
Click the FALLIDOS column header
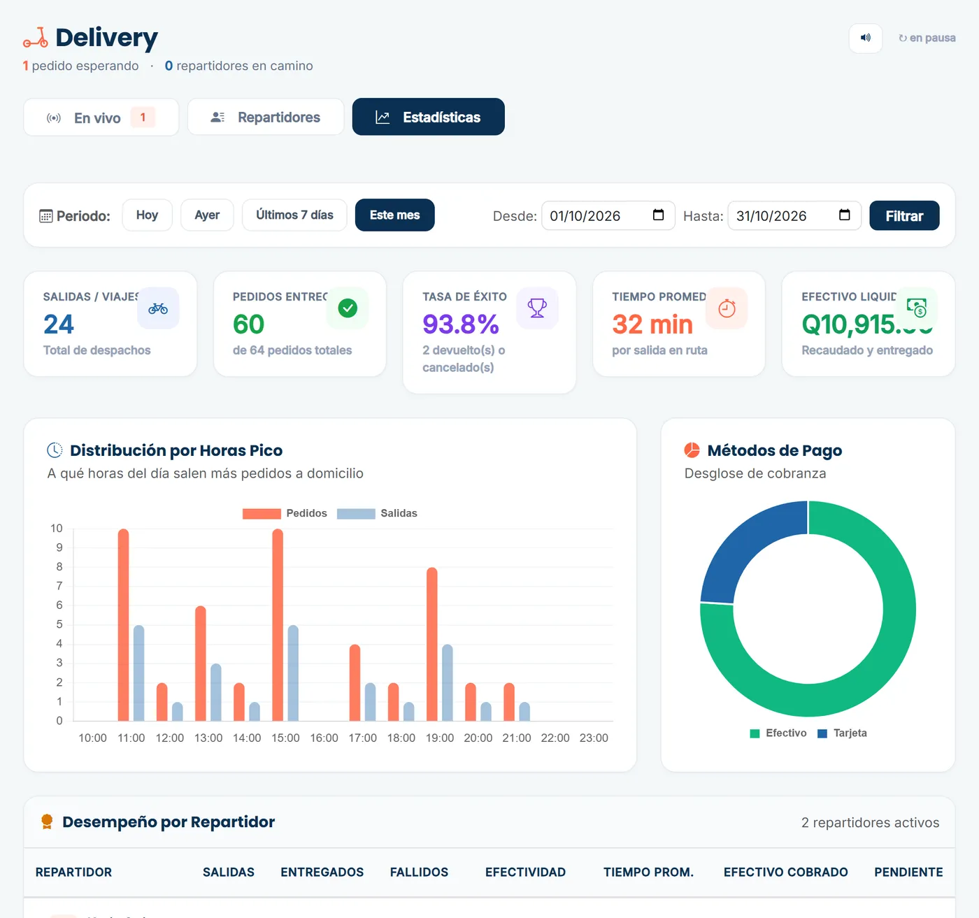[420, 873]
